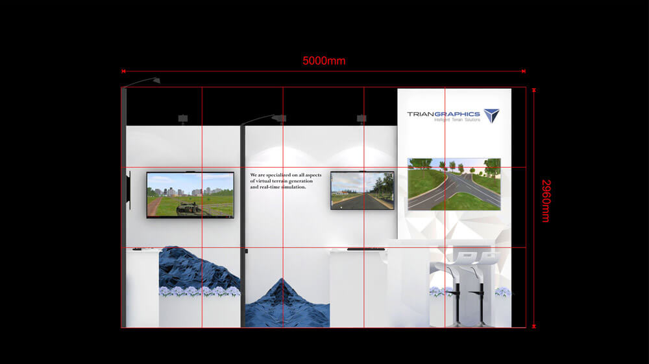This screenshot has width=649, height=364.
Task: Select the tank simulation display screen
Action: point(190,194)
